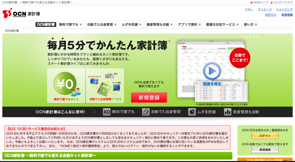Expand the 豊富な対応サービス dropdown arrow
The height and width of the screenshot is (162, 295).
click(237, 25)
